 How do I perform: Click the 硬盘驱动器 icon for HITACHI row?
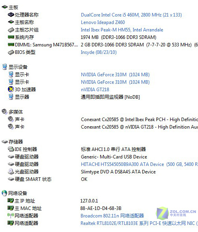11,164
